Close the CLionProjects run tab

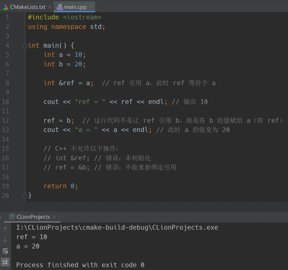pos(54,217)
